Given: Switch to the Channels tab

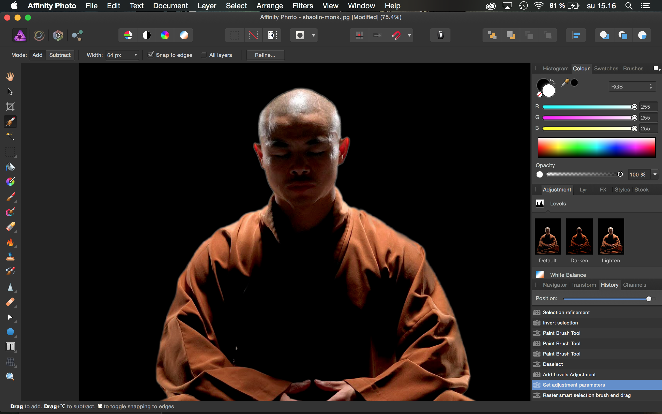Looking at the screenshot, I should (x=634, y=285).
